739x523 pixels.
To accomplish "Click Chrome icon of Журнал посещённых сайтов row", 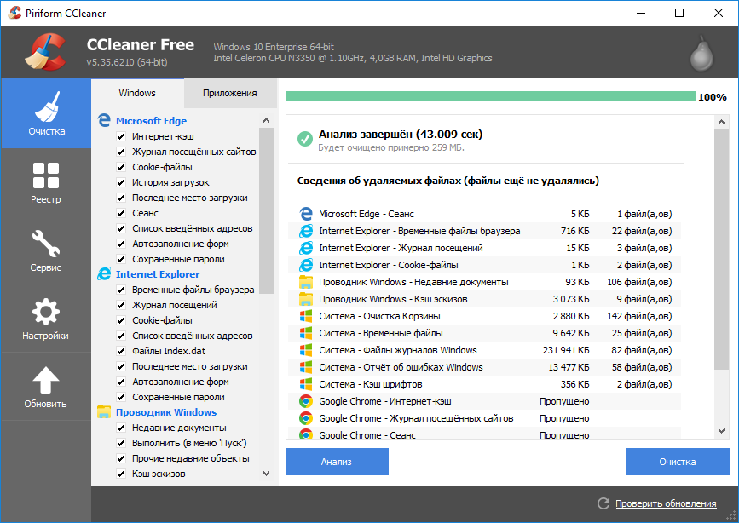I will 306,418.
